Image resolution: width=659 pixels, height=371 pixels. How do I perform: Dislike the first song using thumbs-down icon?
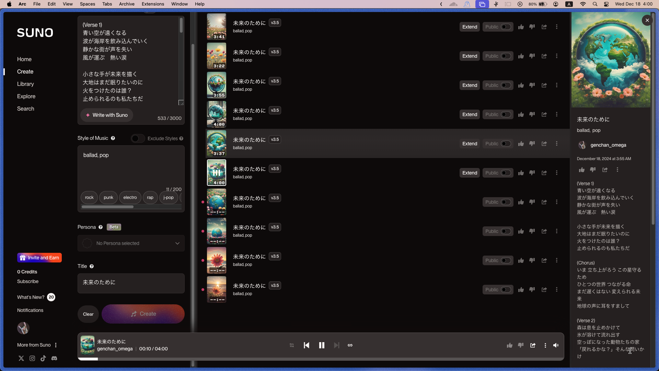(x=532, y=27)
